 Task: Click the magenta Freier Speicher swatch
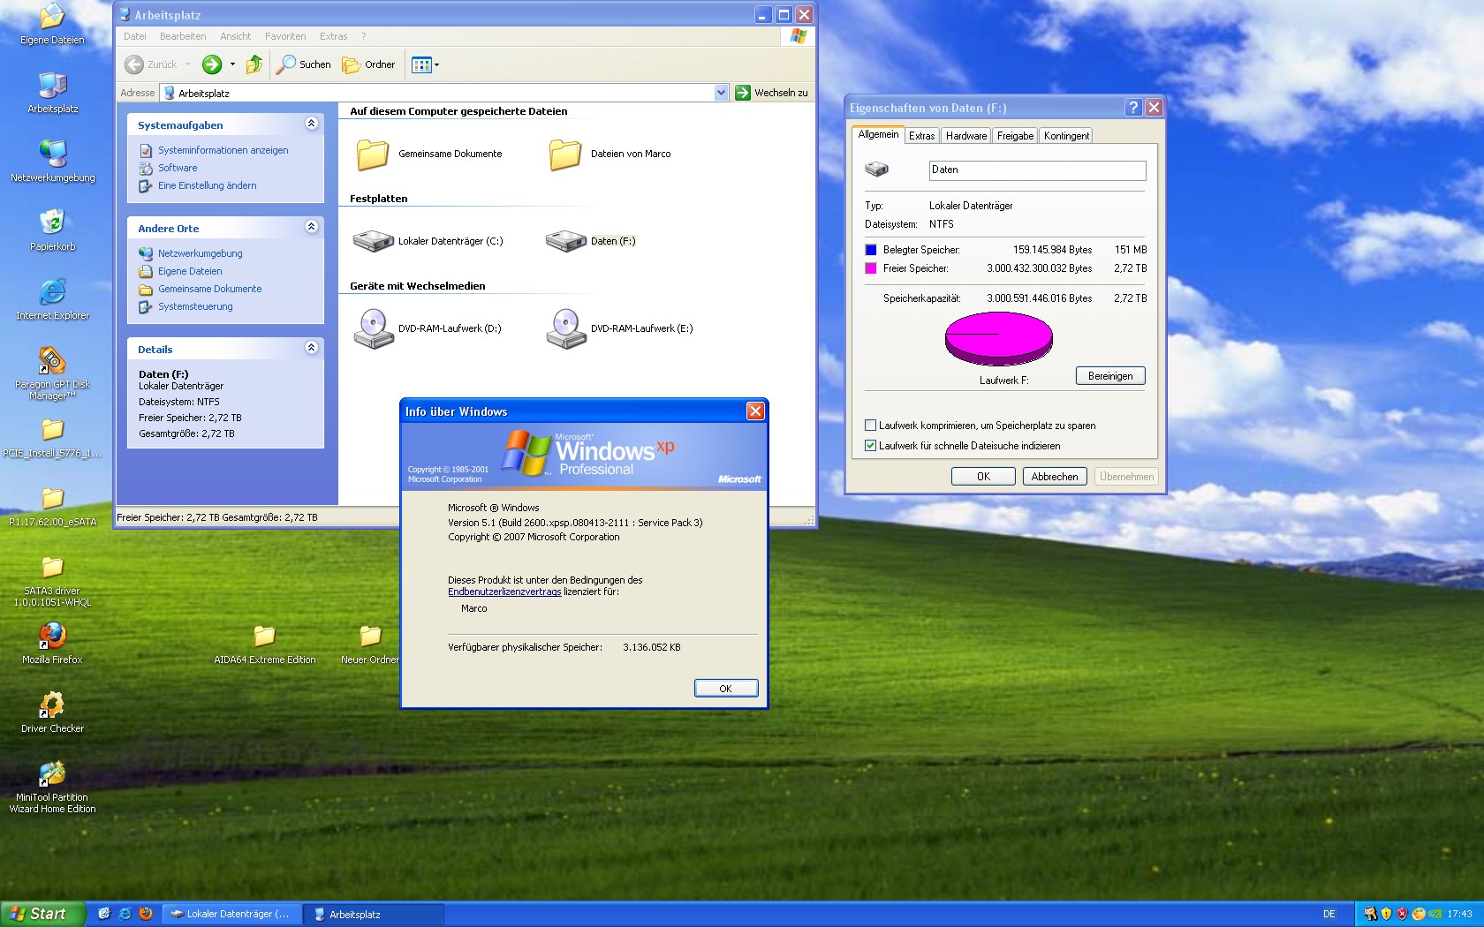(x=871, y=268)
